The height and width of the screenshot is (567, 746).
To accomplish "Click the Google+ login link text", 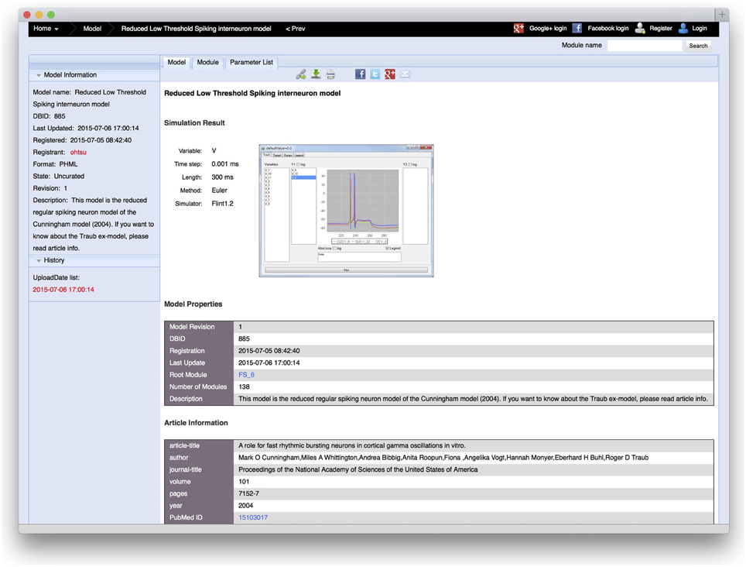I will coord(548,29).
